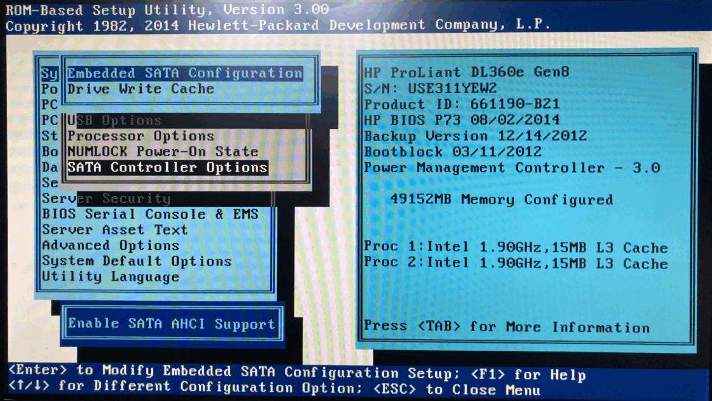The height and width of the screenshot is (401, 712).
Task: Choose the Drive Write Cache option
Action: tap(141, 89)
